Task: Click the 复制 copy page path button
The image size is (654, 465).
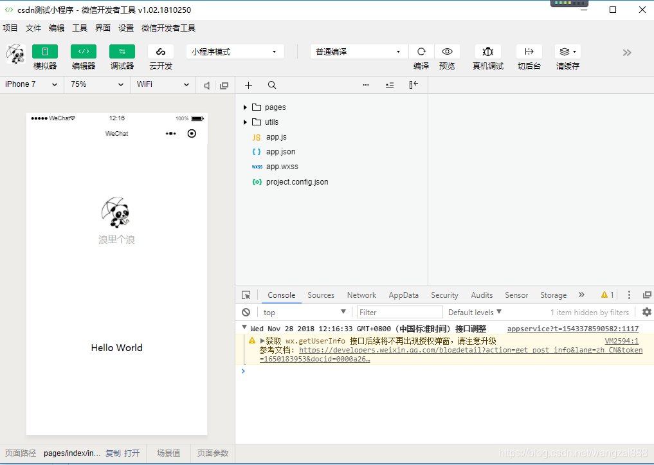Action: pyautogui.click(x=113, y=453)
